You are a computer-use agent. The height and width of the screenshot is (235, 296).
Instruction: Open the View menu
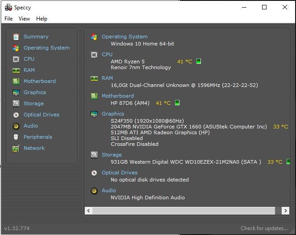24,19
